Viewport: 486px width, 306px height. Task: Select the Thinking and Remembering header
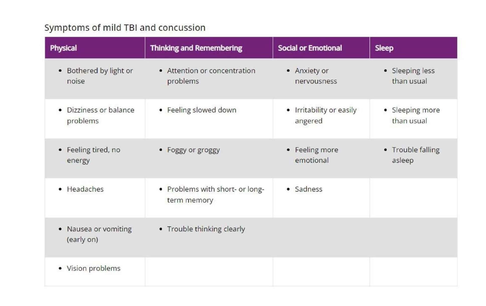tap(209, 48)
